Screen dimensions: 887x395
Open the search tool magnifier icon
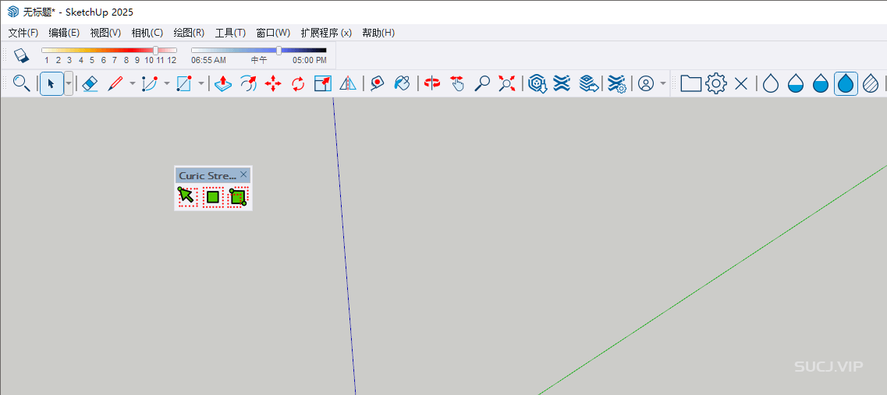click(x=22, y=83)
